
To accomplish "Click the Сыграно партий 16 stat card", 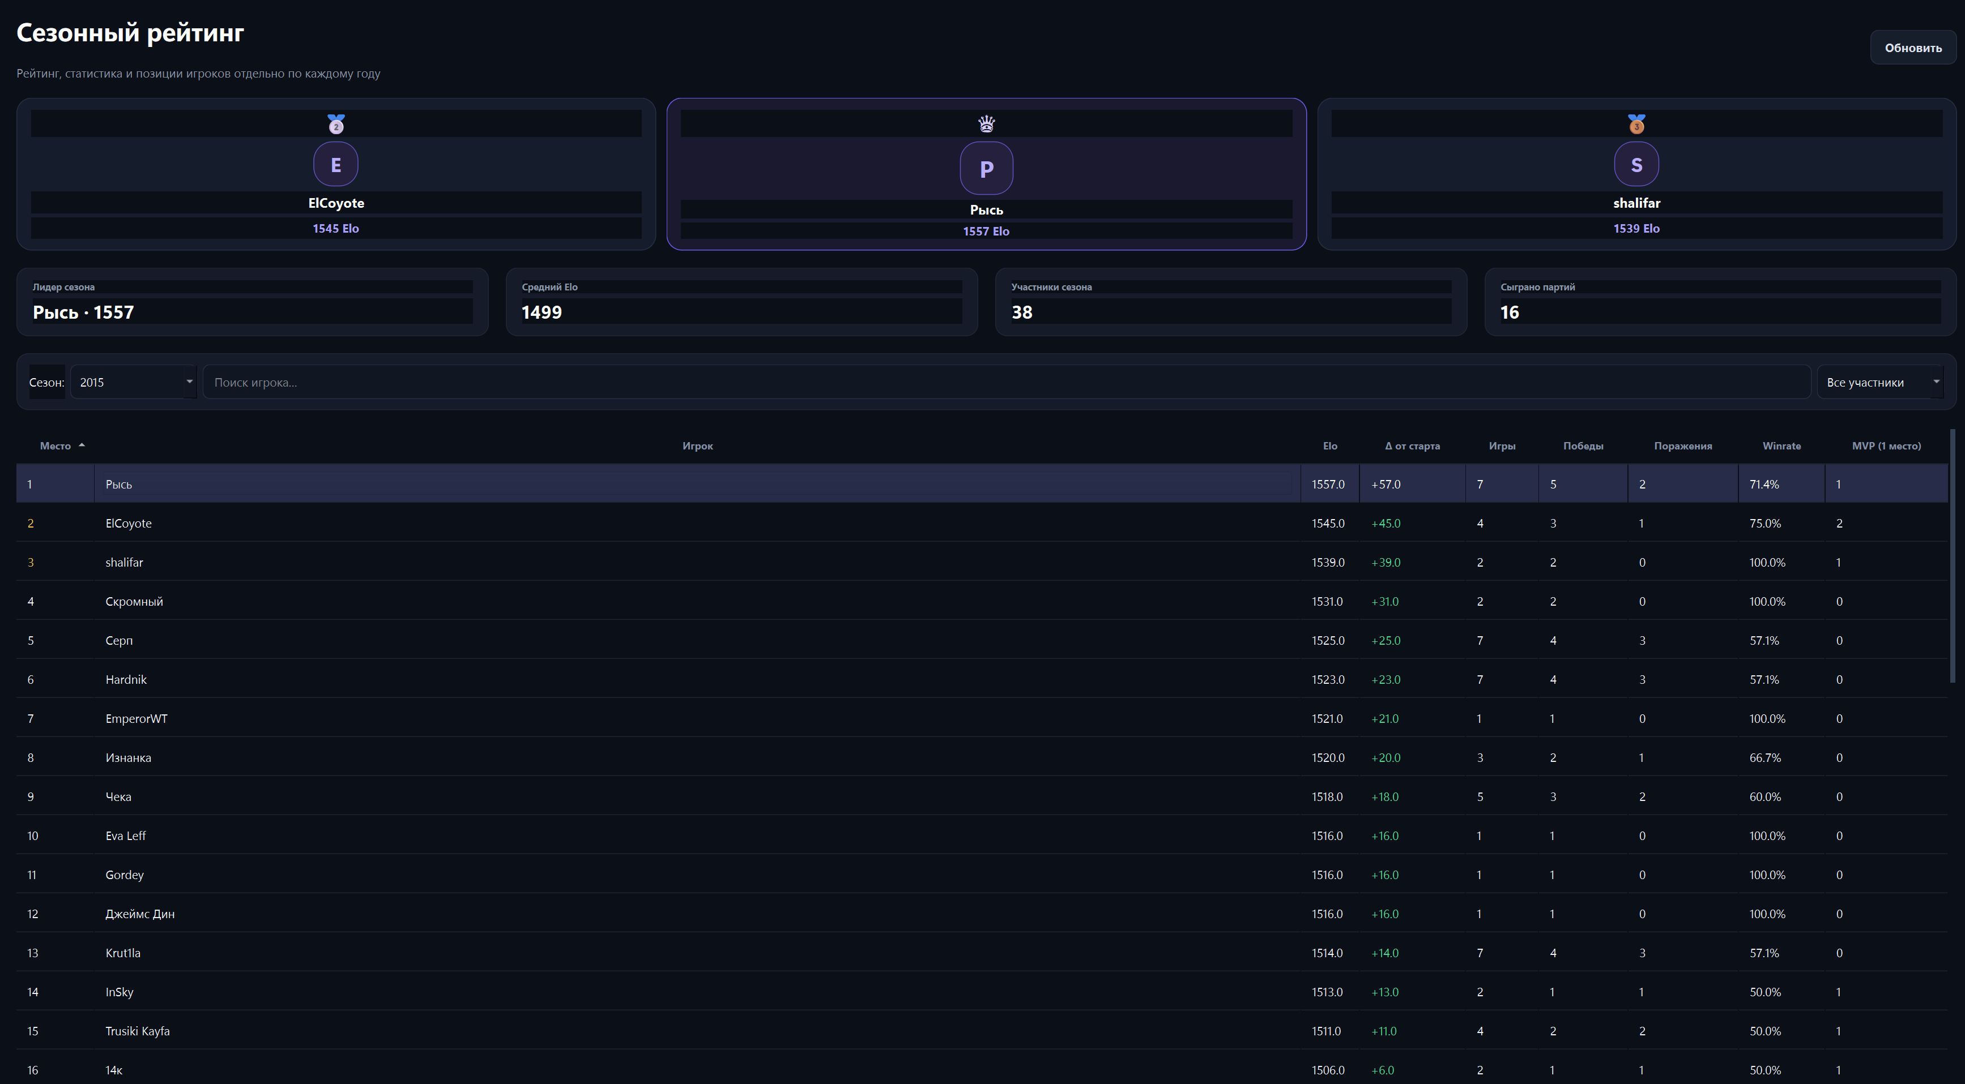I will click(x=1720, y=302).
